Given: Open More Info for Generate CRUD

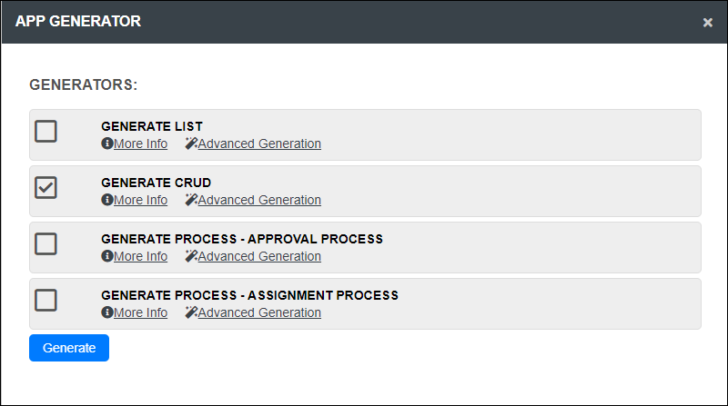Looking at the screenshot, I should click(141, 200).
